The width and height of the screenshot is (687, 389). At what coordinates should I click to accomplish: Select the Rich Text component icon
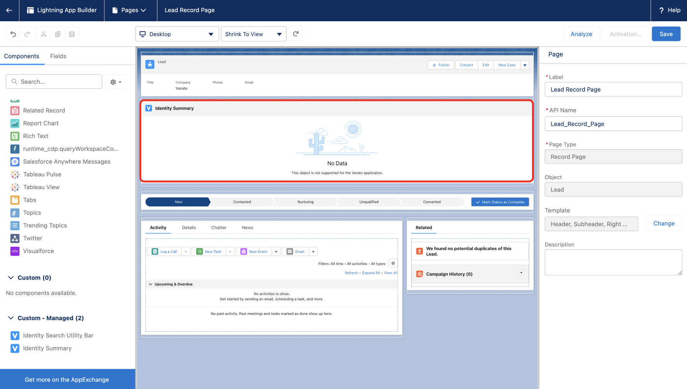point(15,136)
